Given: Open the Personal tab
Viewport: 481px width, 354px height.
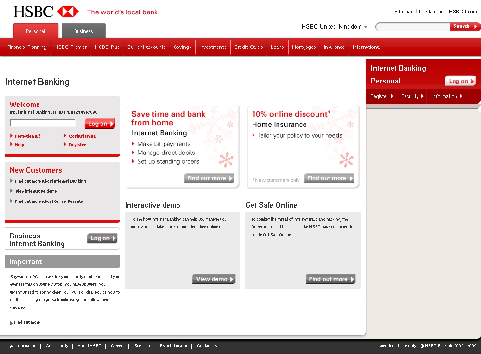Looking at the screenshot, I should 36,31.
